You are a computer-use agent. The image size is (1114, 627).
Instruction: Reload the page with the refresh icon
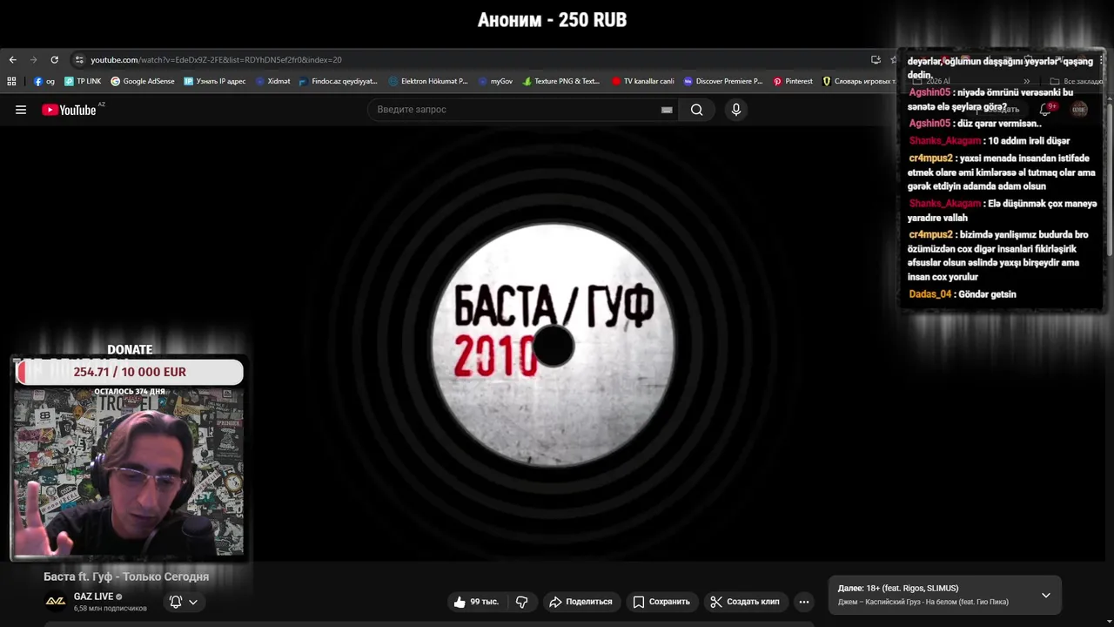(x=54, y=60)
